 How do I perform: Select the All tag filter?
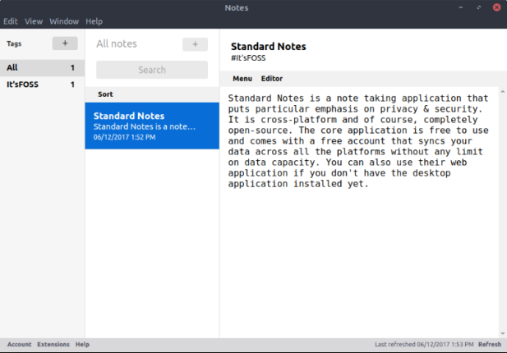[43, 67]
